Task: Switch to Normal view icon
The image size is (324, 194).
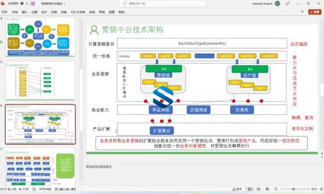Action: pyautogui.click(x=249, y=189)
